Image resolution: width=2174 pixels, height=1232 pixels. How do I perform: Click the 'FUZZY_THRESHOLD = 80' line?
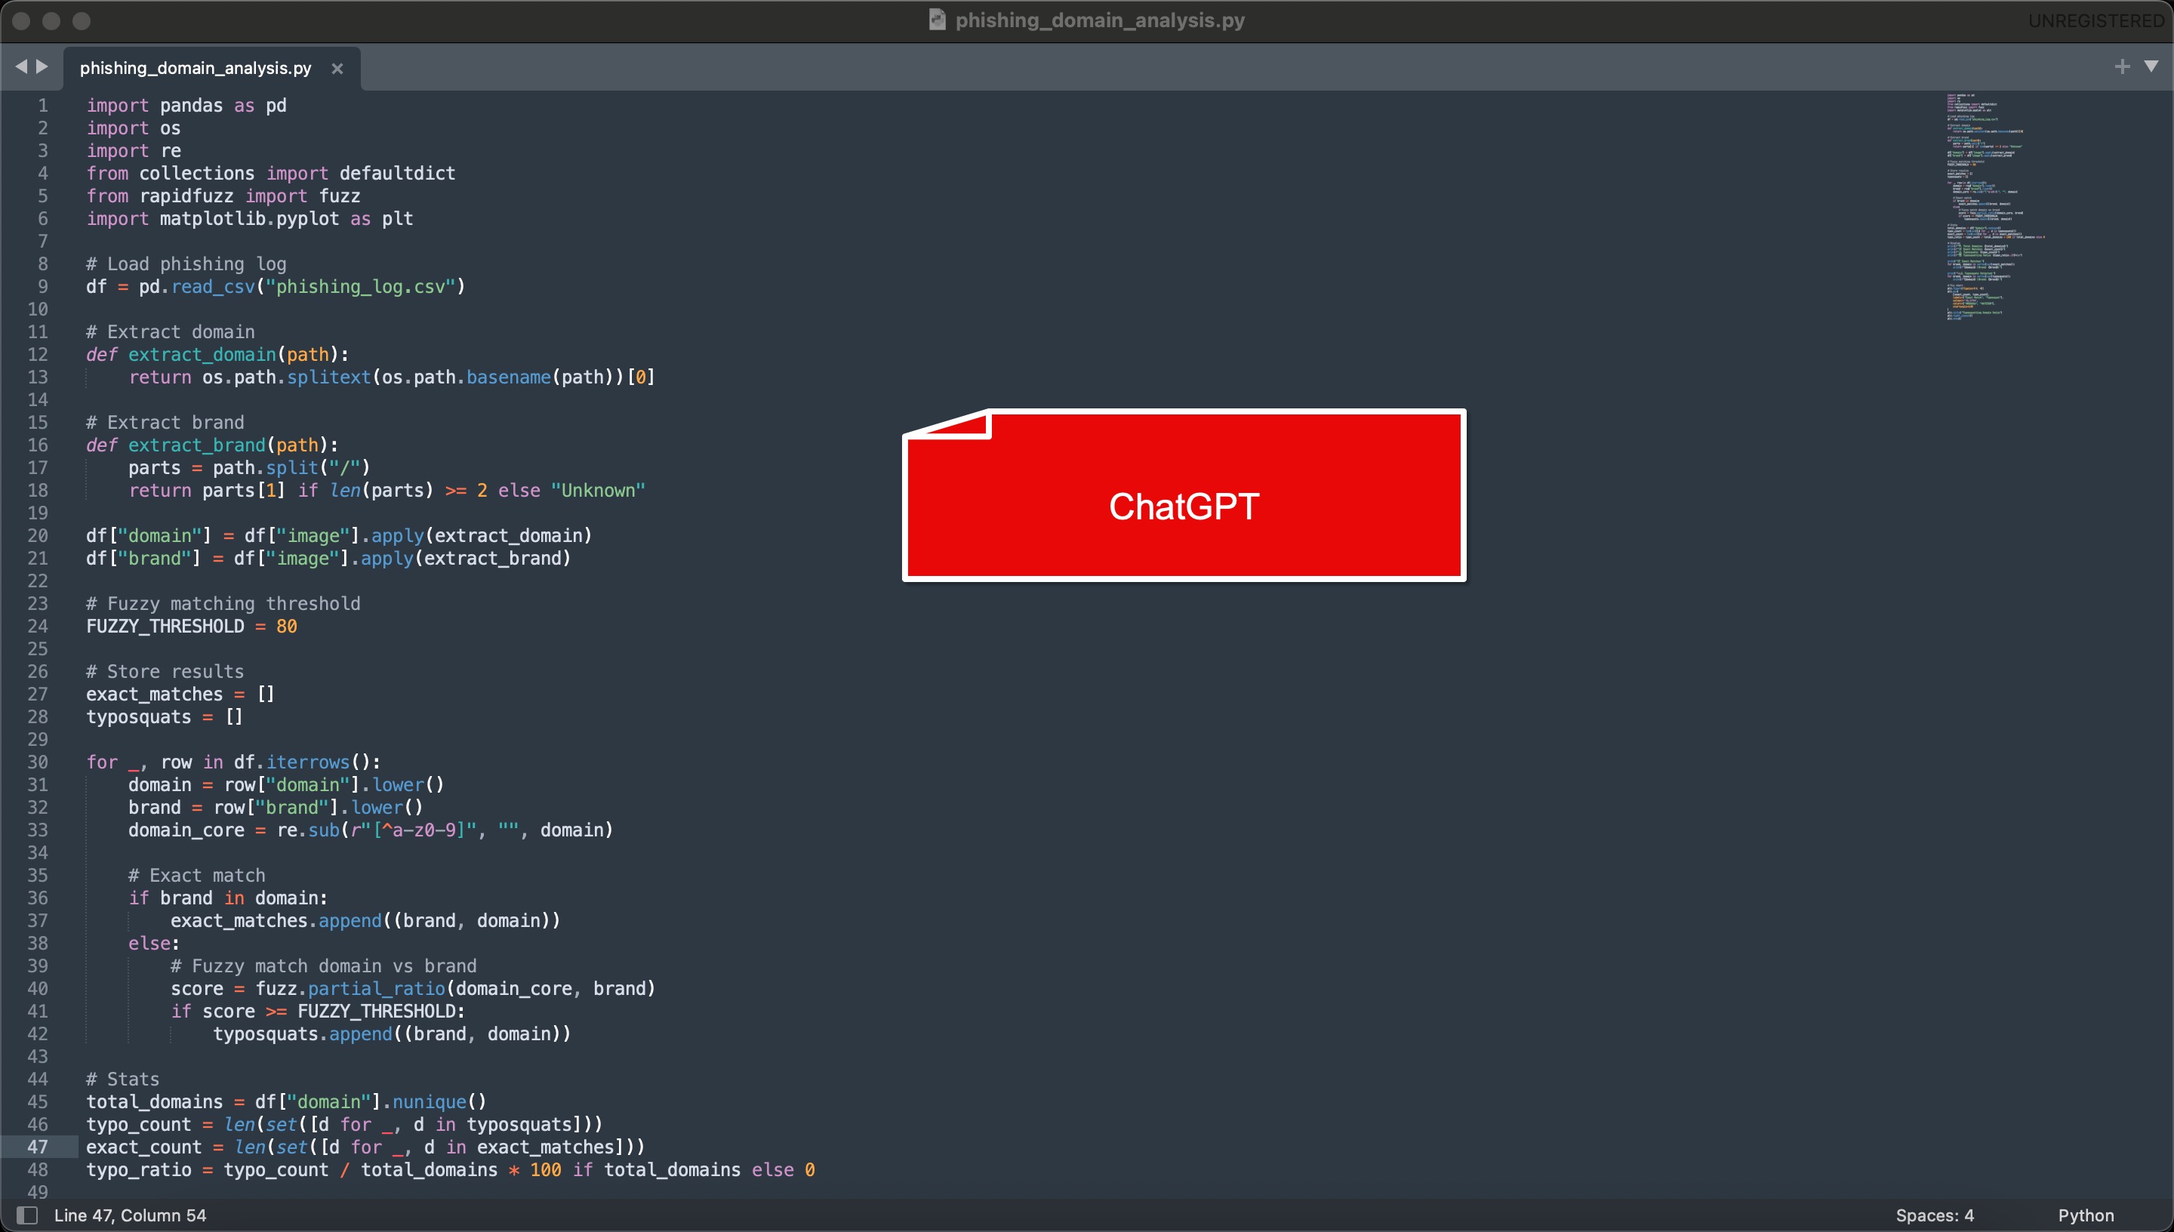pyautogui.click(x=191, y=626)
